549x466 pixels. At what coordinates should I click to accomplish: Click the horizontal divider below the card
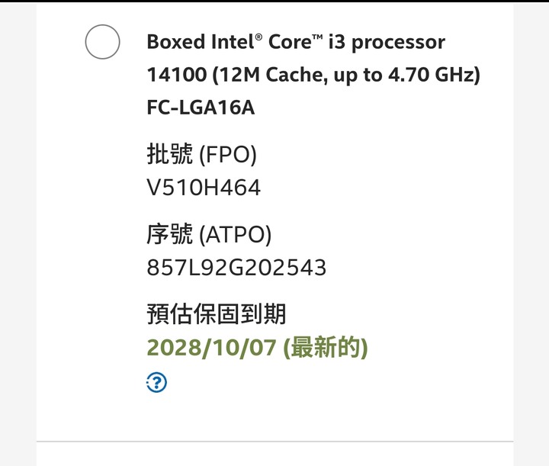point(274,441)
